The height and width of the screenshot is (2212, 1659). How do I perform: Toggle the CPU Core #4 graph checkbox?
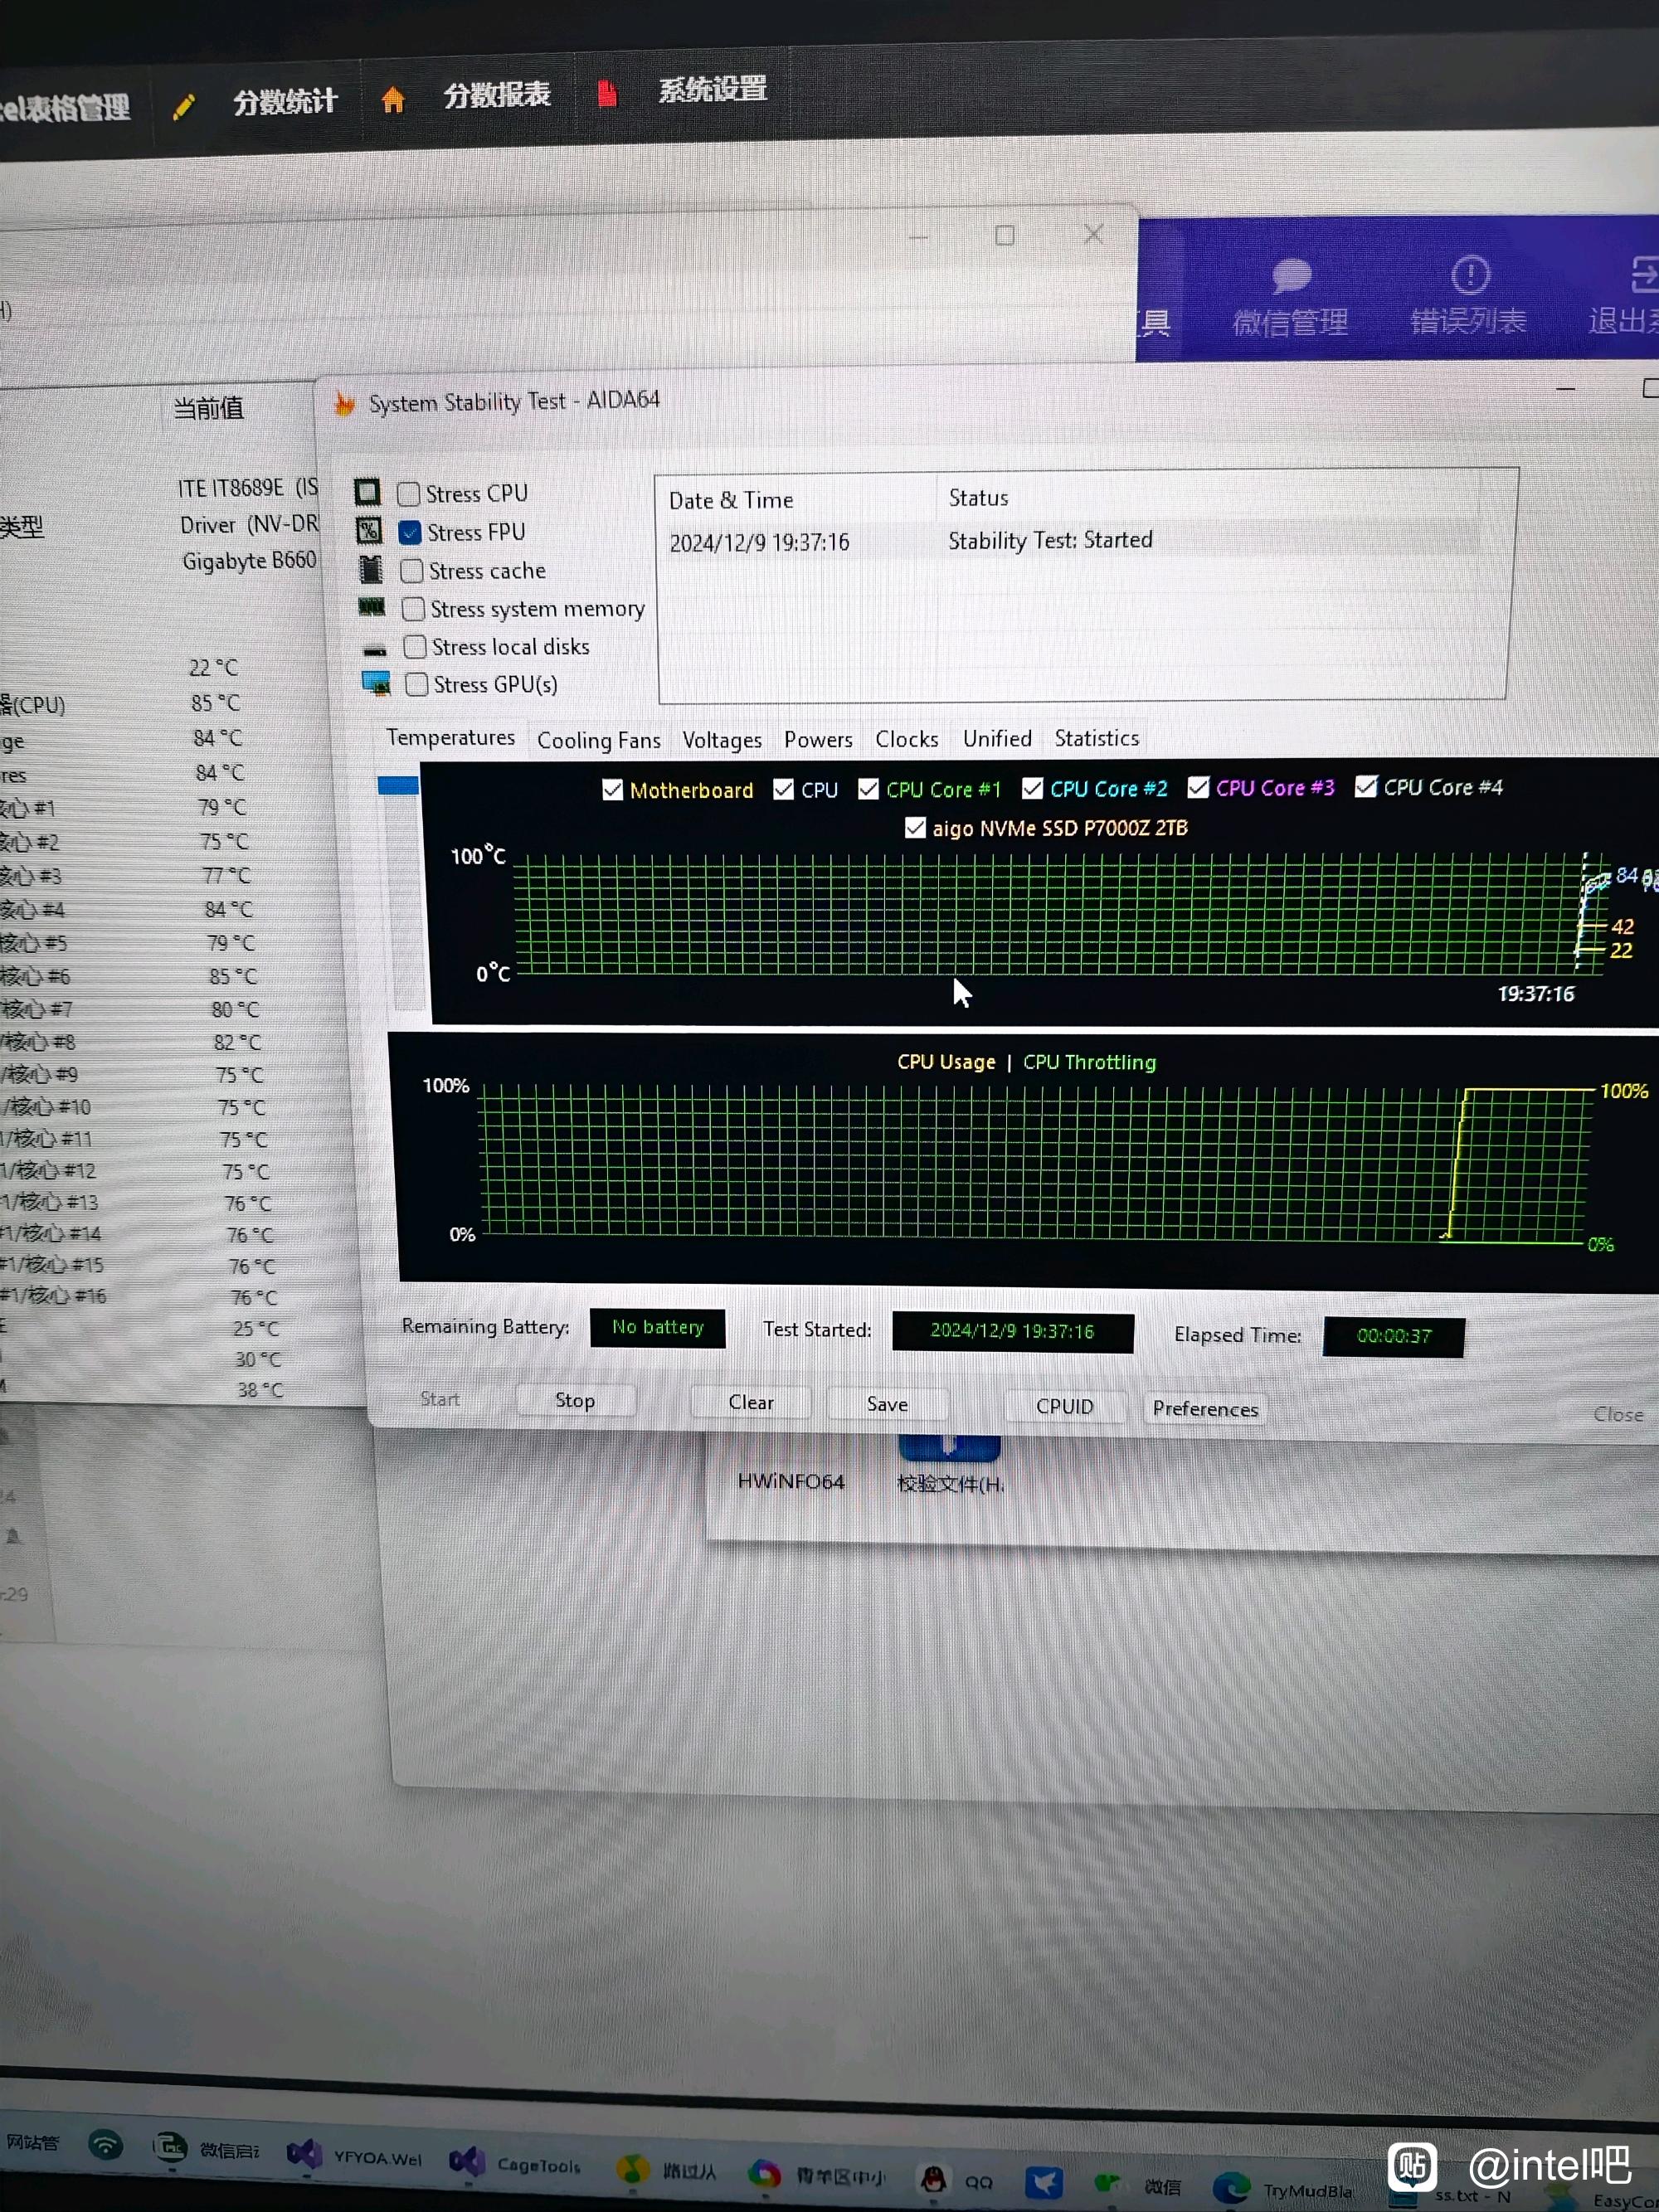pos(1366,787)
